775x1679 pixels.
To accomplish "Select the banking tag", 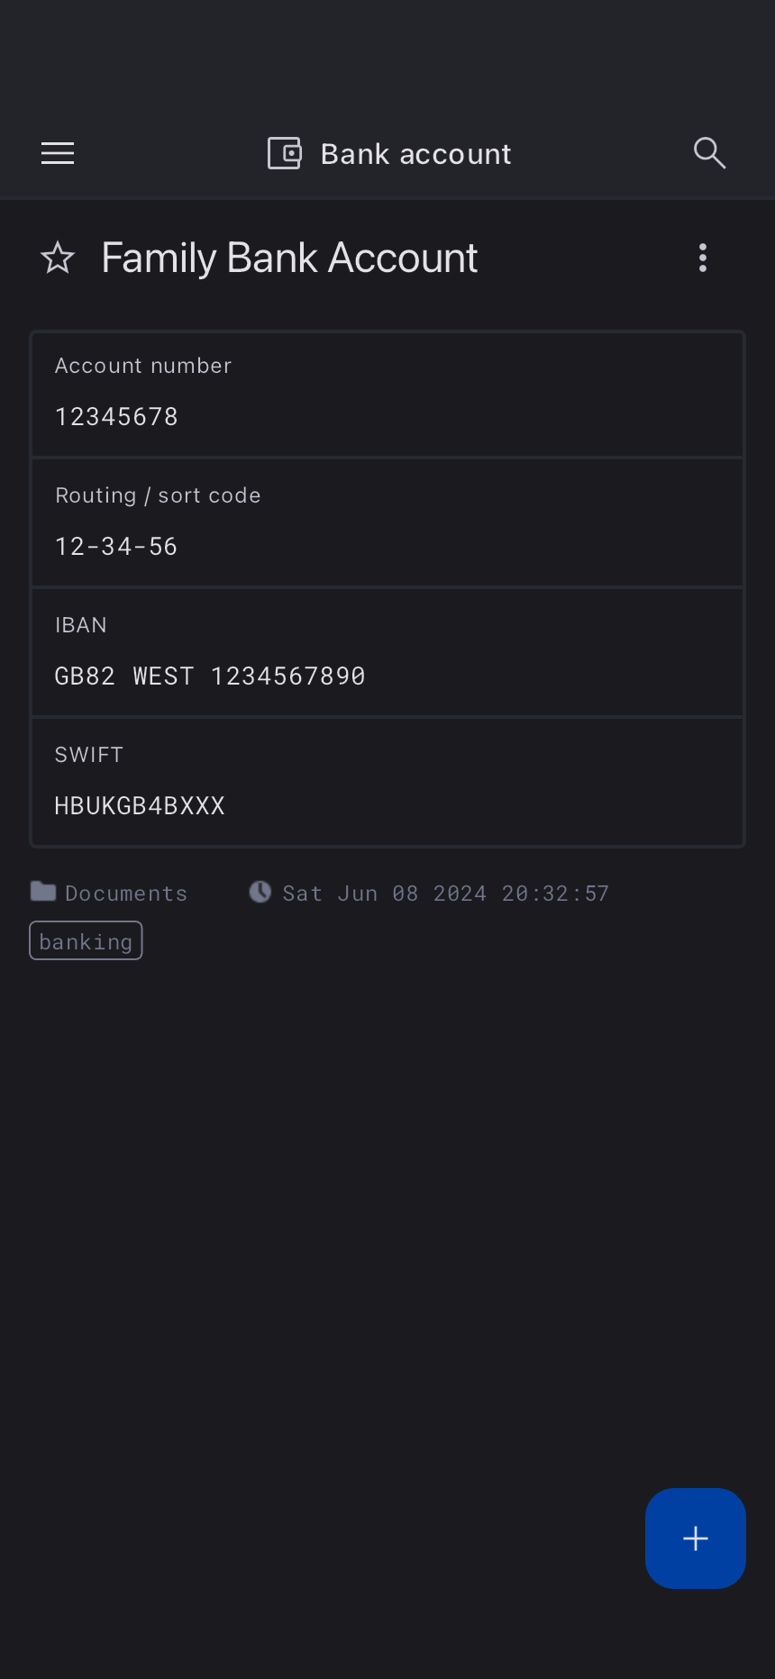I will tap(86, 941).
